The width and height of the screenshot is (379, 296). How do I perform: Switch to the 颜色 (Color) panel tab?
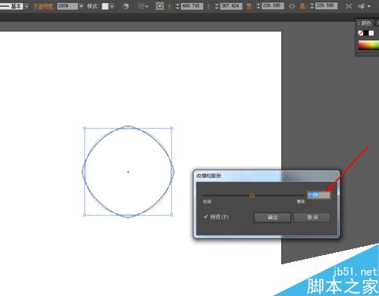[x=365, y=23]
